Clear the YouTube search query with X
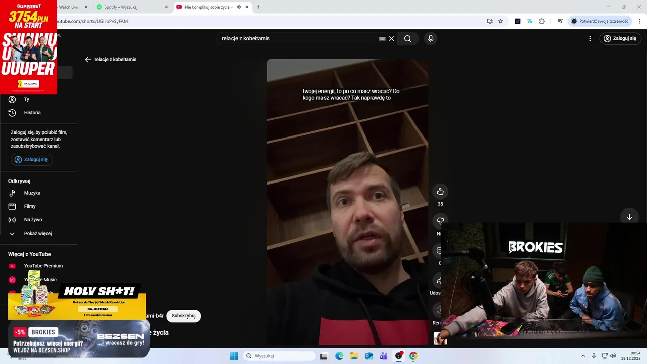The image size is (647, 364). (391, 38)
